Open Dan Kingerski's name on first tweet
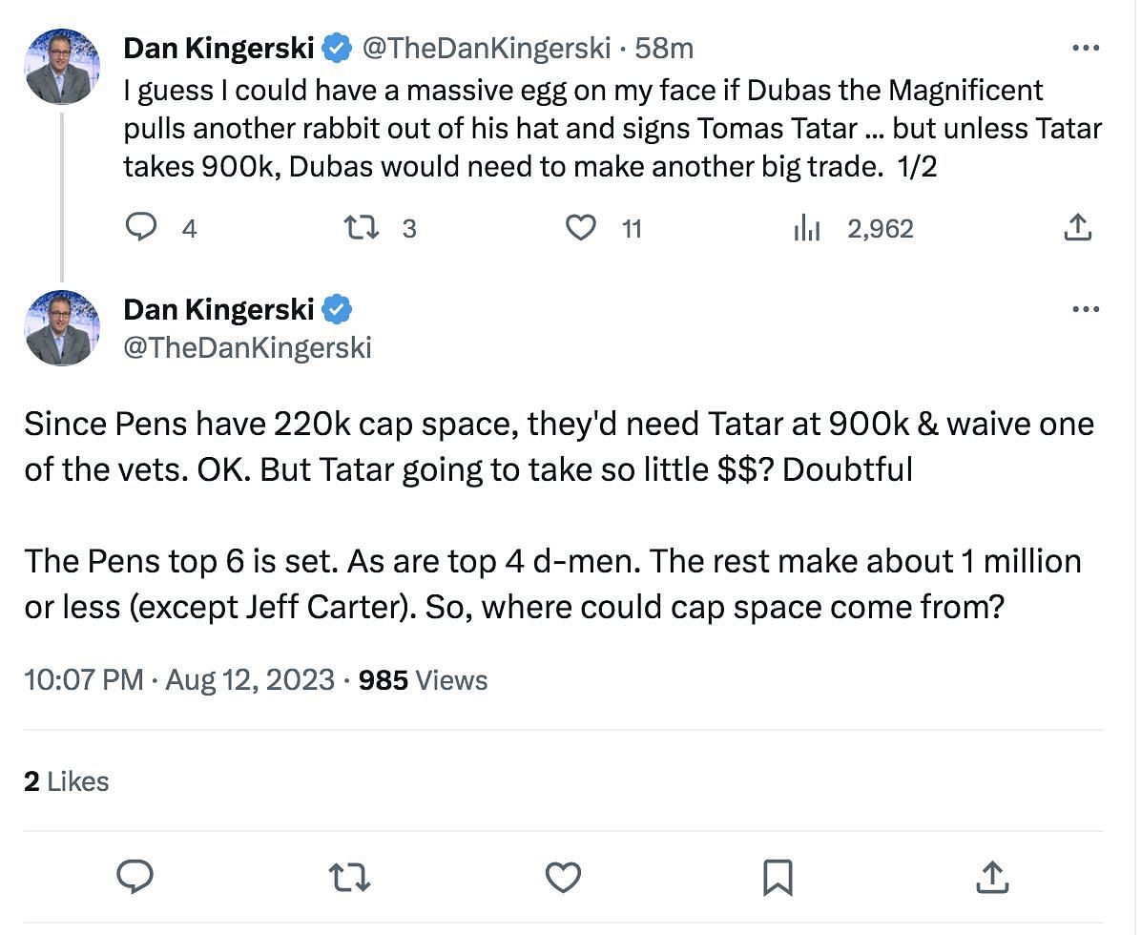Screen dimensions: 1141x935 [x=219, y=48]
